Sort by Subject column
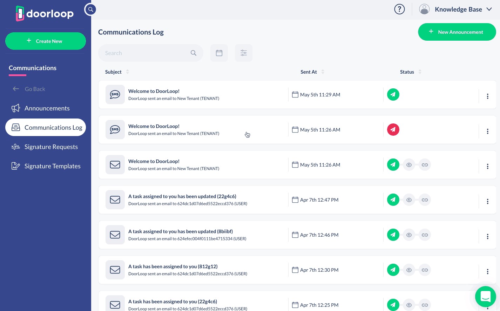Screen dimensions: 500x311 tap(117, 72)
